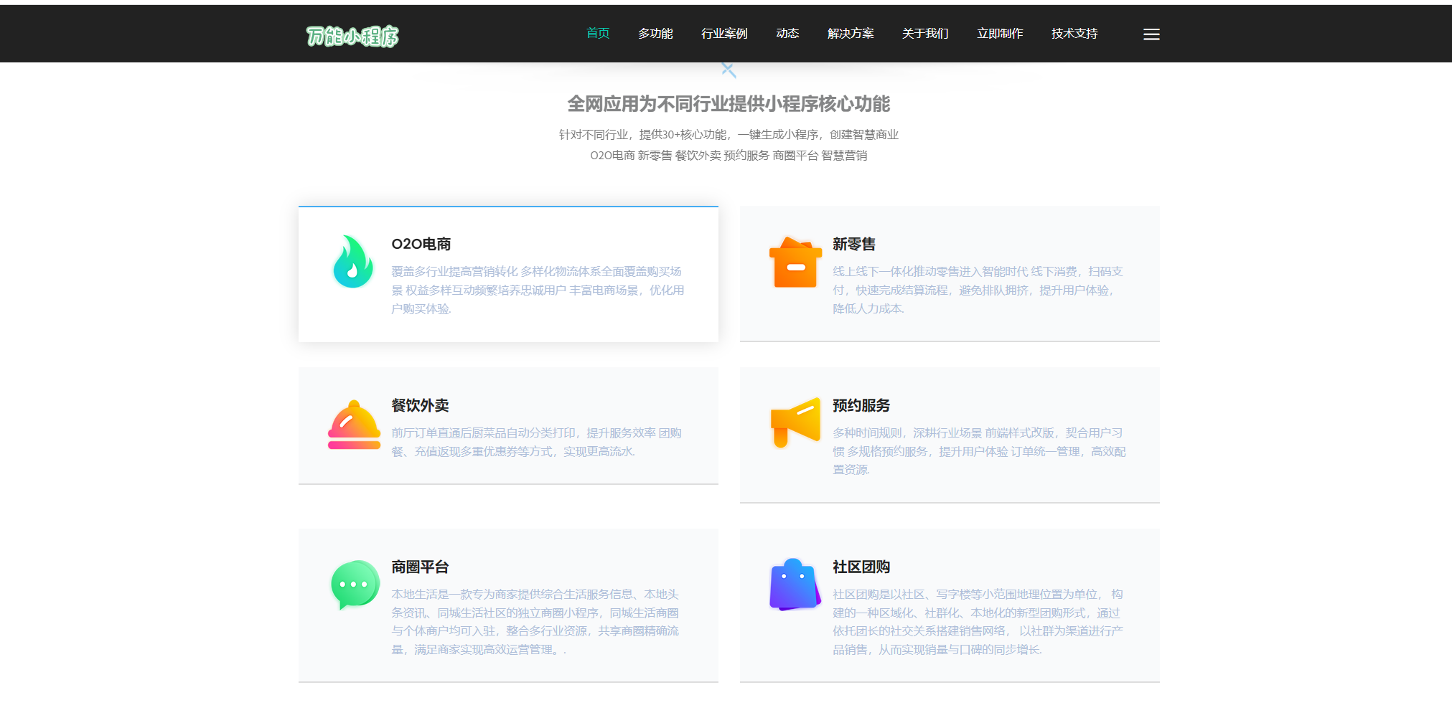Open the hamburger menu icon
Screen dimensions: 1452x723
tap(1151, 34)
